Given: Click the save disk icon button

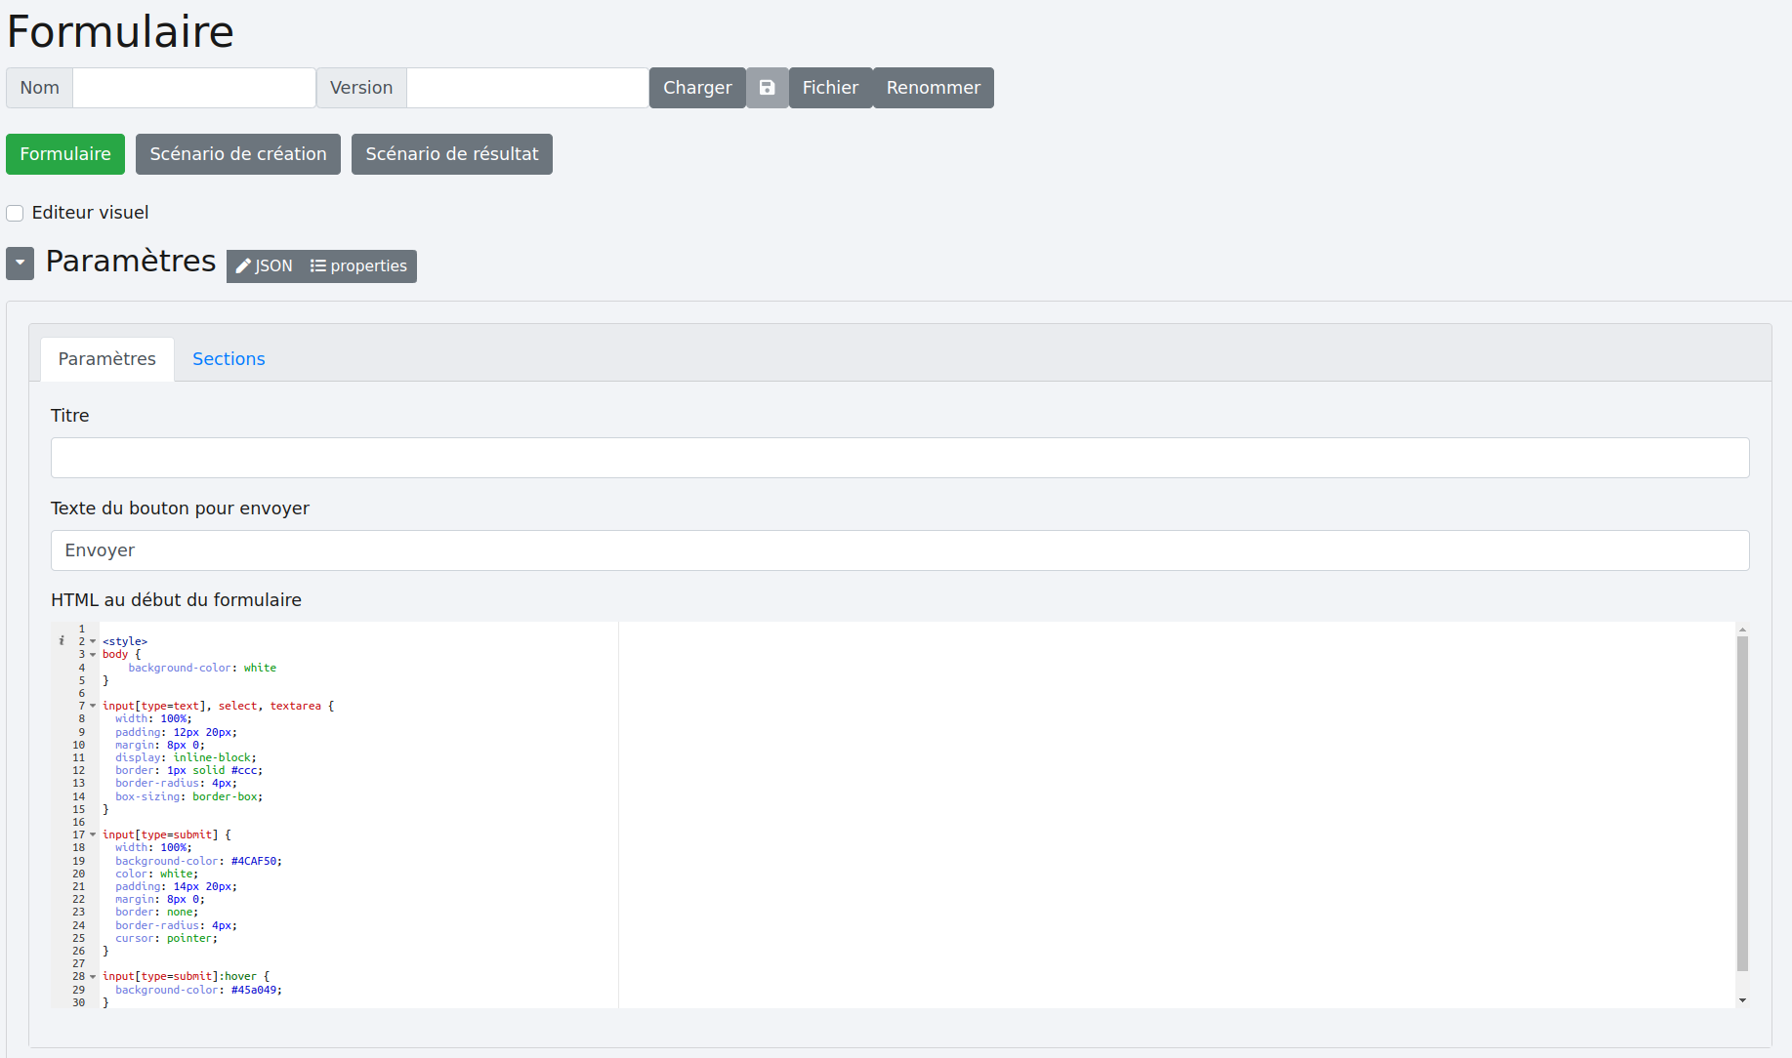Looking at the screenshot, I should tap(767, 88).
